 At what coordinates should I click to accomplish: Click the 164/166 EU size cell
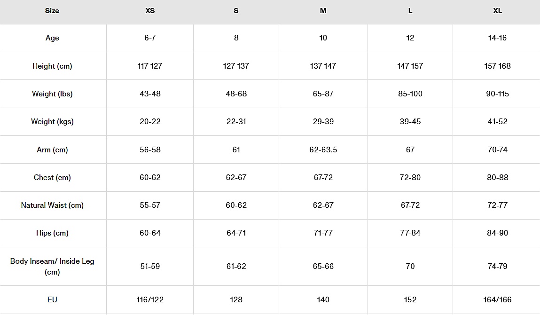pos(497,299)
